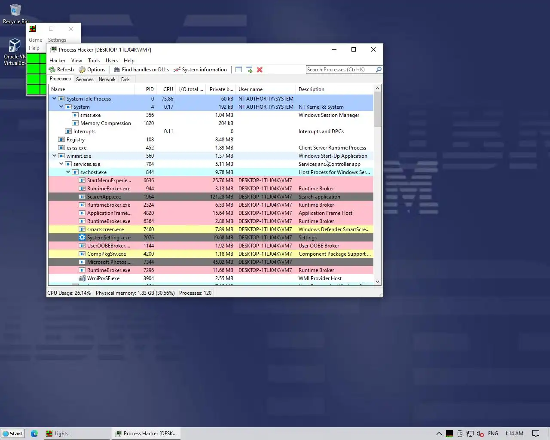Click the Meet Now tray icon
Image resolution: width=550 pixels, height=440 pixels.
[460, 434]
